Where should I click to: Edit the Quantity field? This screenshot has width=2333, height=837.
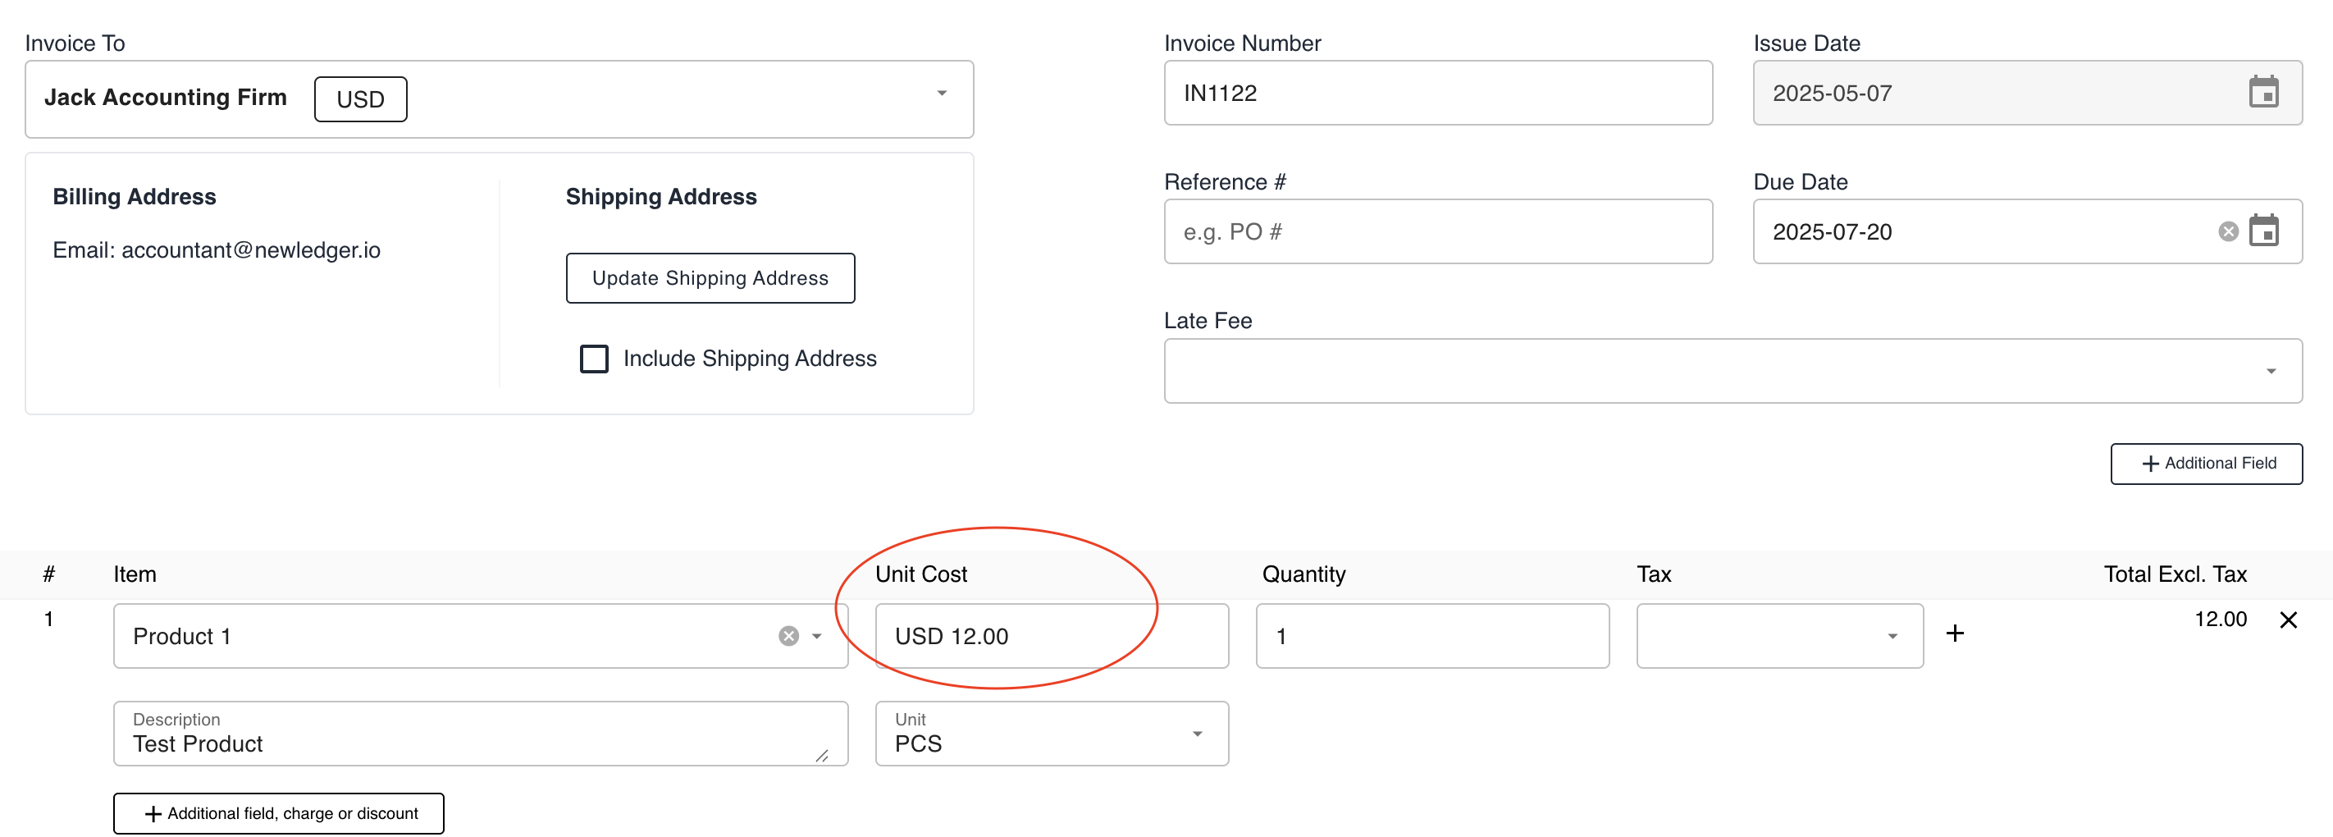click(x=1431, y=636)
